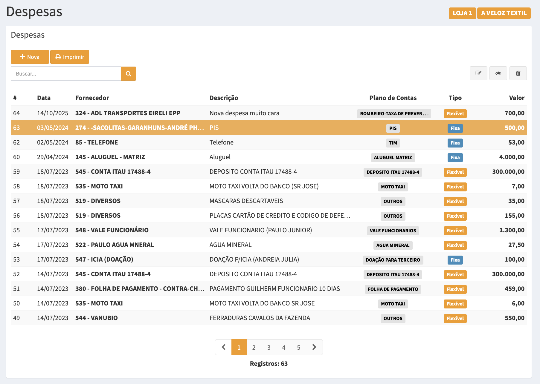Click into the Buscar search field
The image size is (540, 384).
(66, 73)
